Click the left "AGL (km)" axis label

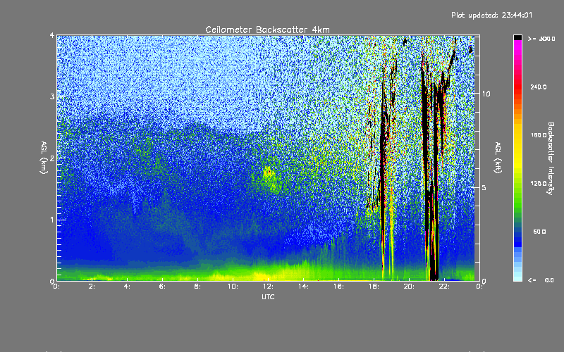(x=44, y=158)
